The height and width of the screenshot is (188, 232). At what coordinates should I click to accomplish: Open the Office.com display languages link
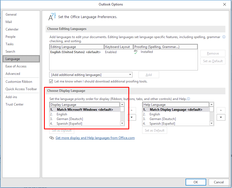coord(95,138)
